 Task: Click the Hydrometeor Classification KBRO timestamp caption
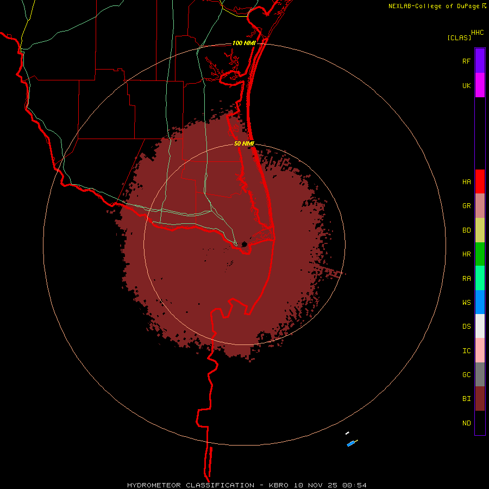coord(247,485)
